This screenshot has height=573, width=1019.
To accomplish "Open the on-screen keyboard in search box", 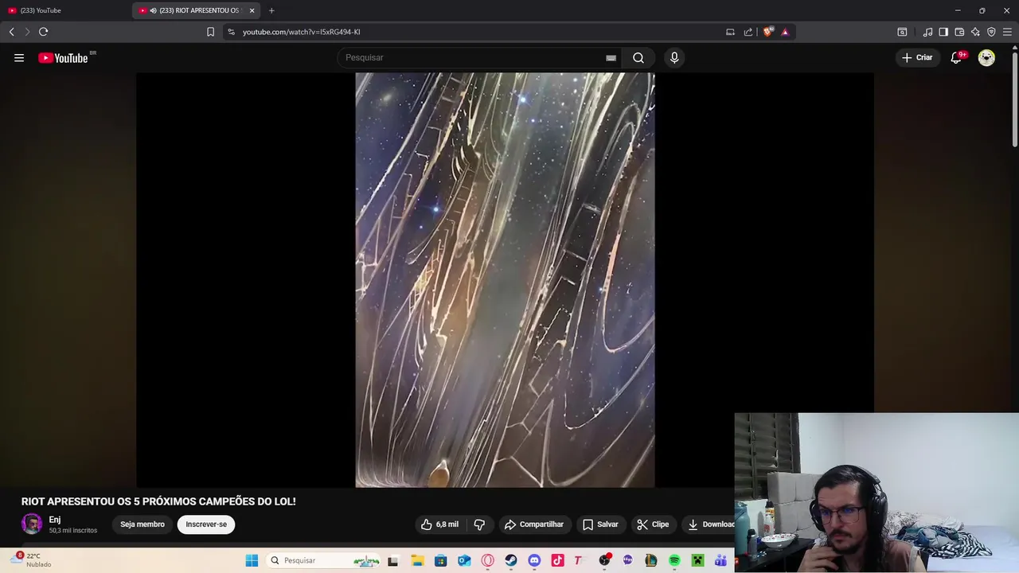I will click(611, 57).
